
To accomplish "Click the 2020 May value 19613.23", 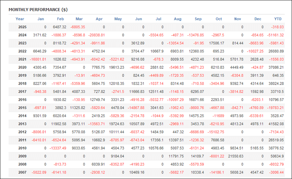I will [x=116, y=67].
